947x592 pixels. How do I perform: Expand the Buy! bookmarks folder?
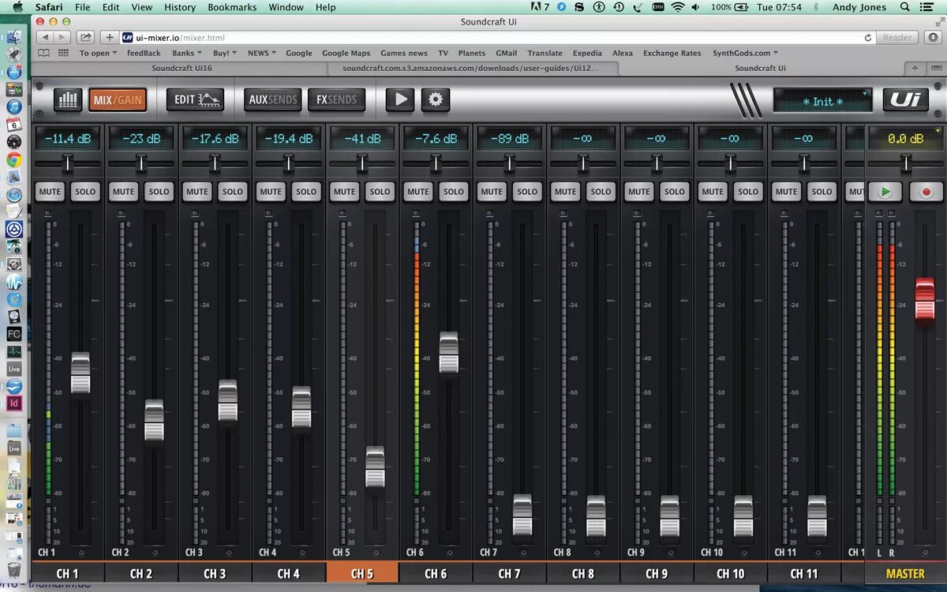(x=225, y=53)
